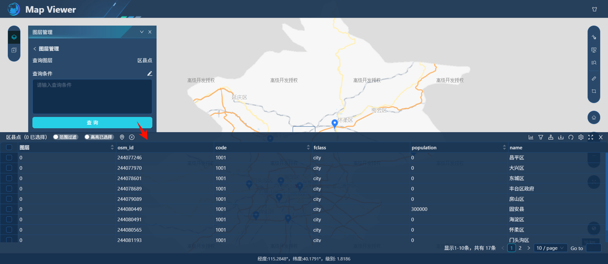Screen dimensions: 608x264
Task: Refresh the attribute table with circular arrow icon
Action: click(571, 137)
